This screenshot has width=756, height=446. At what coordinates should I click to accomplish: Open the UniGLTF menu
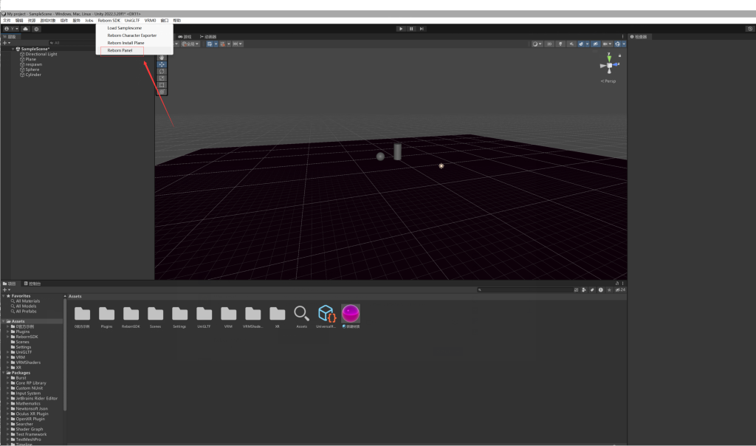pos(132,21)
